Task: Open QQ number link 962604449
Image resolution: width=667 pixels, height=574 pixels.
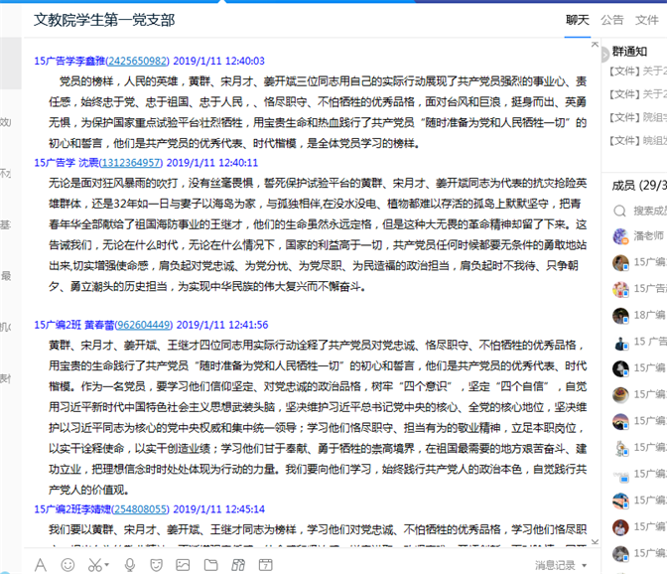Action: (x=144, y=325)
